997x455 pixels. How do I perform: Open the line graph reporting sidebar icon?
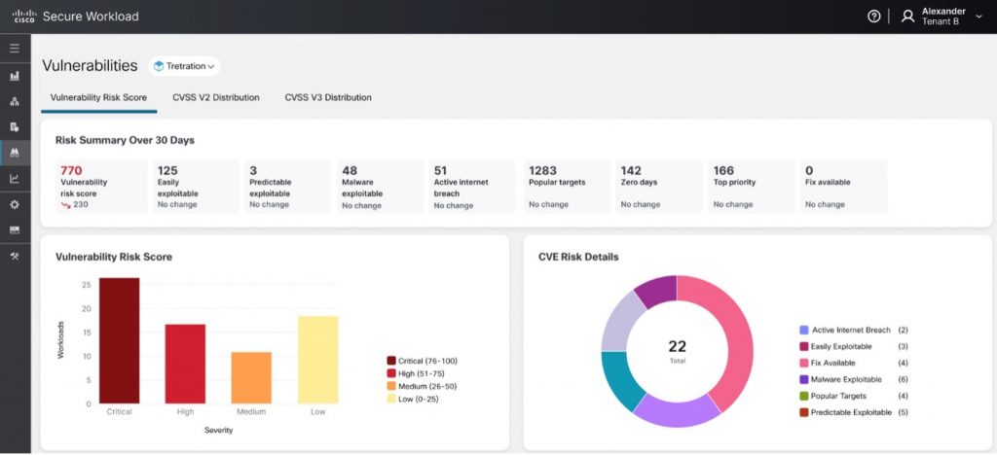[x=15, y=179]
